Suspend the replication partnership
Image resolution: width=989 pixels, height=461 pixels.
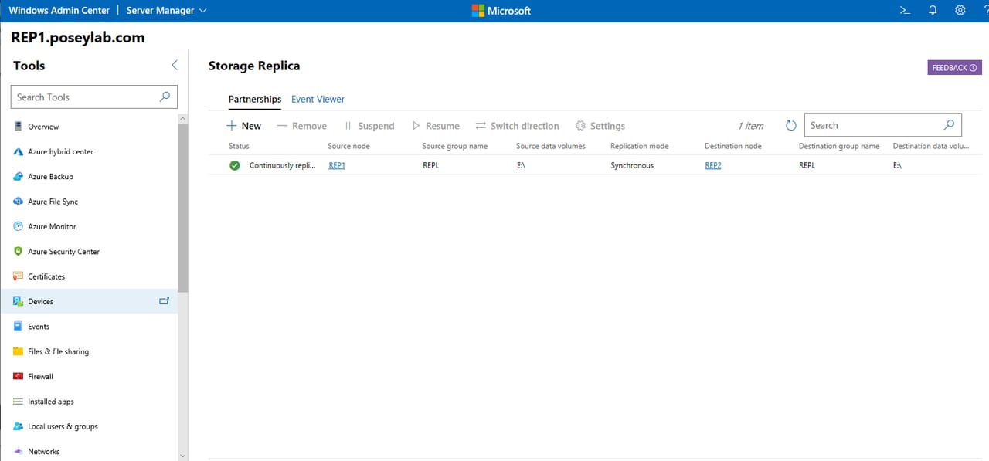pyautogui.click(x=371, y=125)
